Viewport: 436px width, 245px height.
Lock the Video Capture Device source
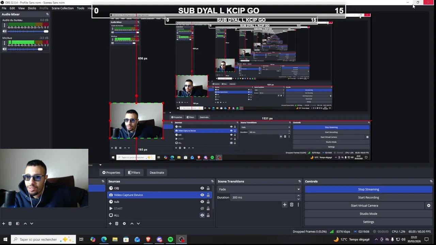(208, 195)
